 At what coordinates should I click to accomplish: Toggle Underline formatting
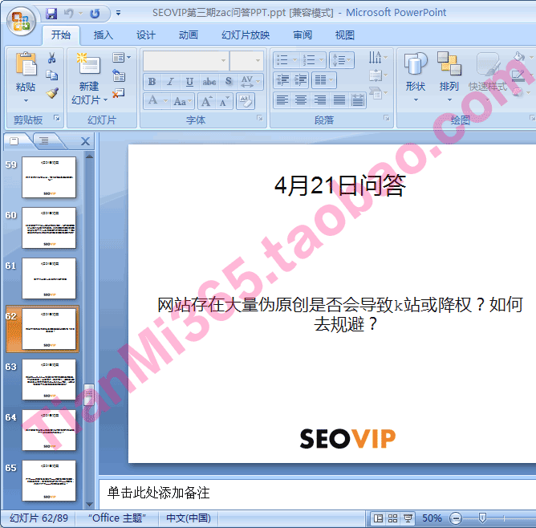coord(189,82)
